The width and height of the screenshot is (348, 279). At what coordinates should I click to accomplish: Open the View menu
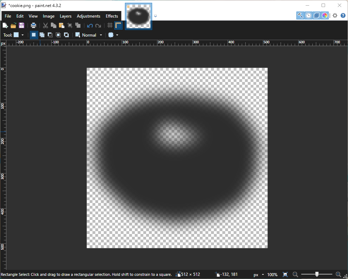33,16
